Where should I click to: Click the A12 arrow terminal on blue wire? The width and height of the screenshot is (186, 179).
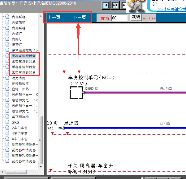click(61, 128)
